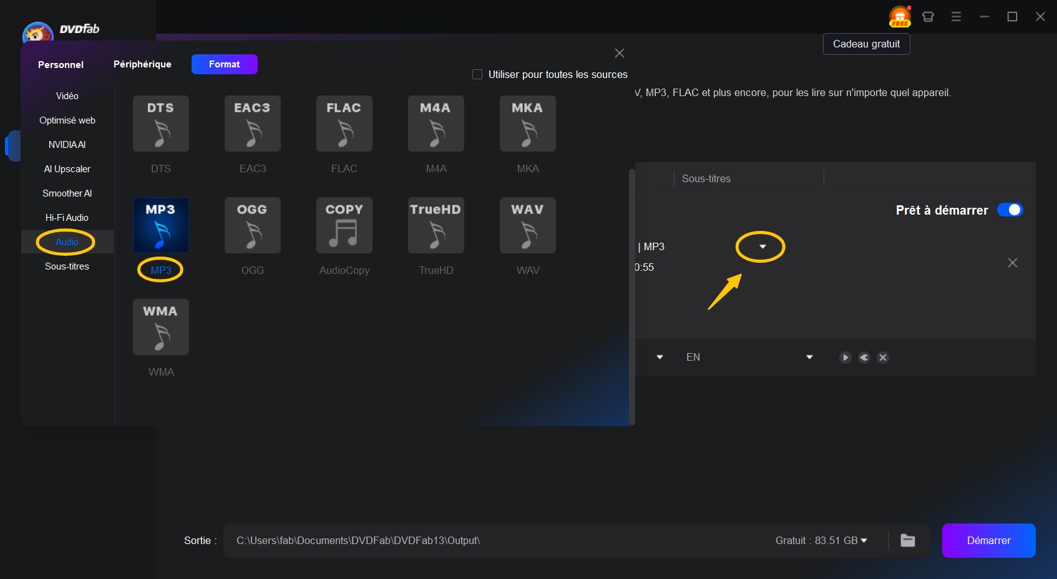Close the format selection popup
1057x579 pixels.
620,53
